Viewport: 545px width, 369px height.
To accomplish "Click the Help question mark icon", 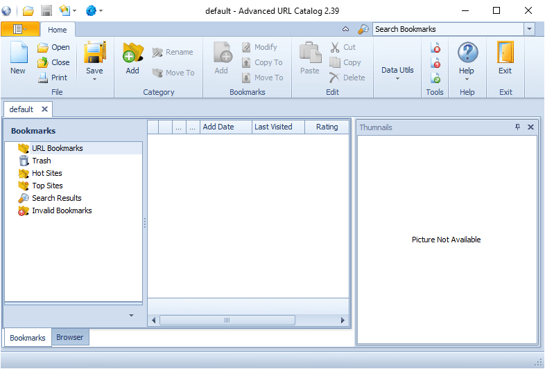I will (467, 53).
